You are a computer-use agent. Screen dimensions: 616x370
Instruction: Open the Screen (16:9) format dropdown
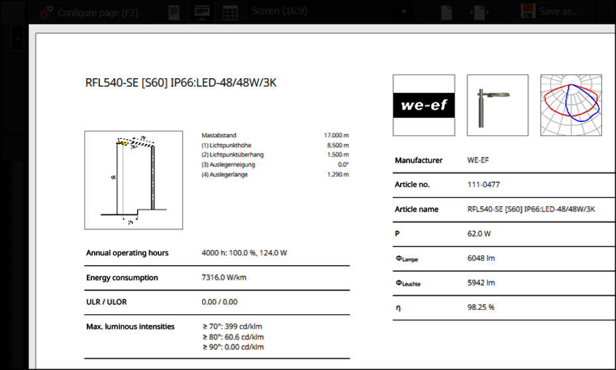pyautogui.click(x=328, y=11)
